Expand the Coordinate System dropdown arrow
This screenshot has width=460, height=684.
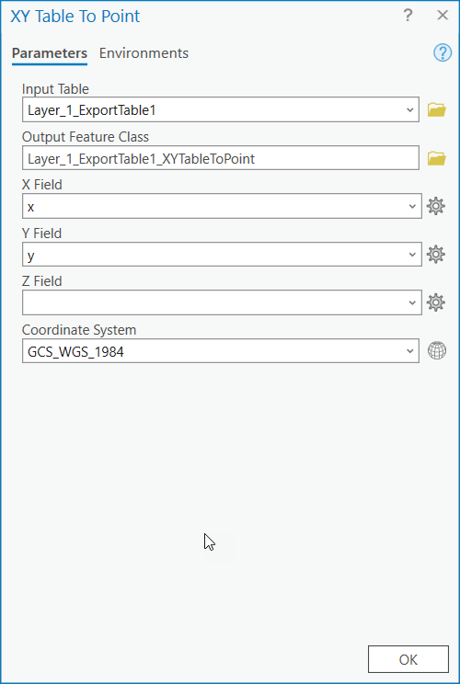pyautogui.click(x=409, y=350)
